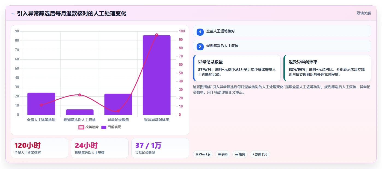Click the 进度 tag chip

(240, 154)
